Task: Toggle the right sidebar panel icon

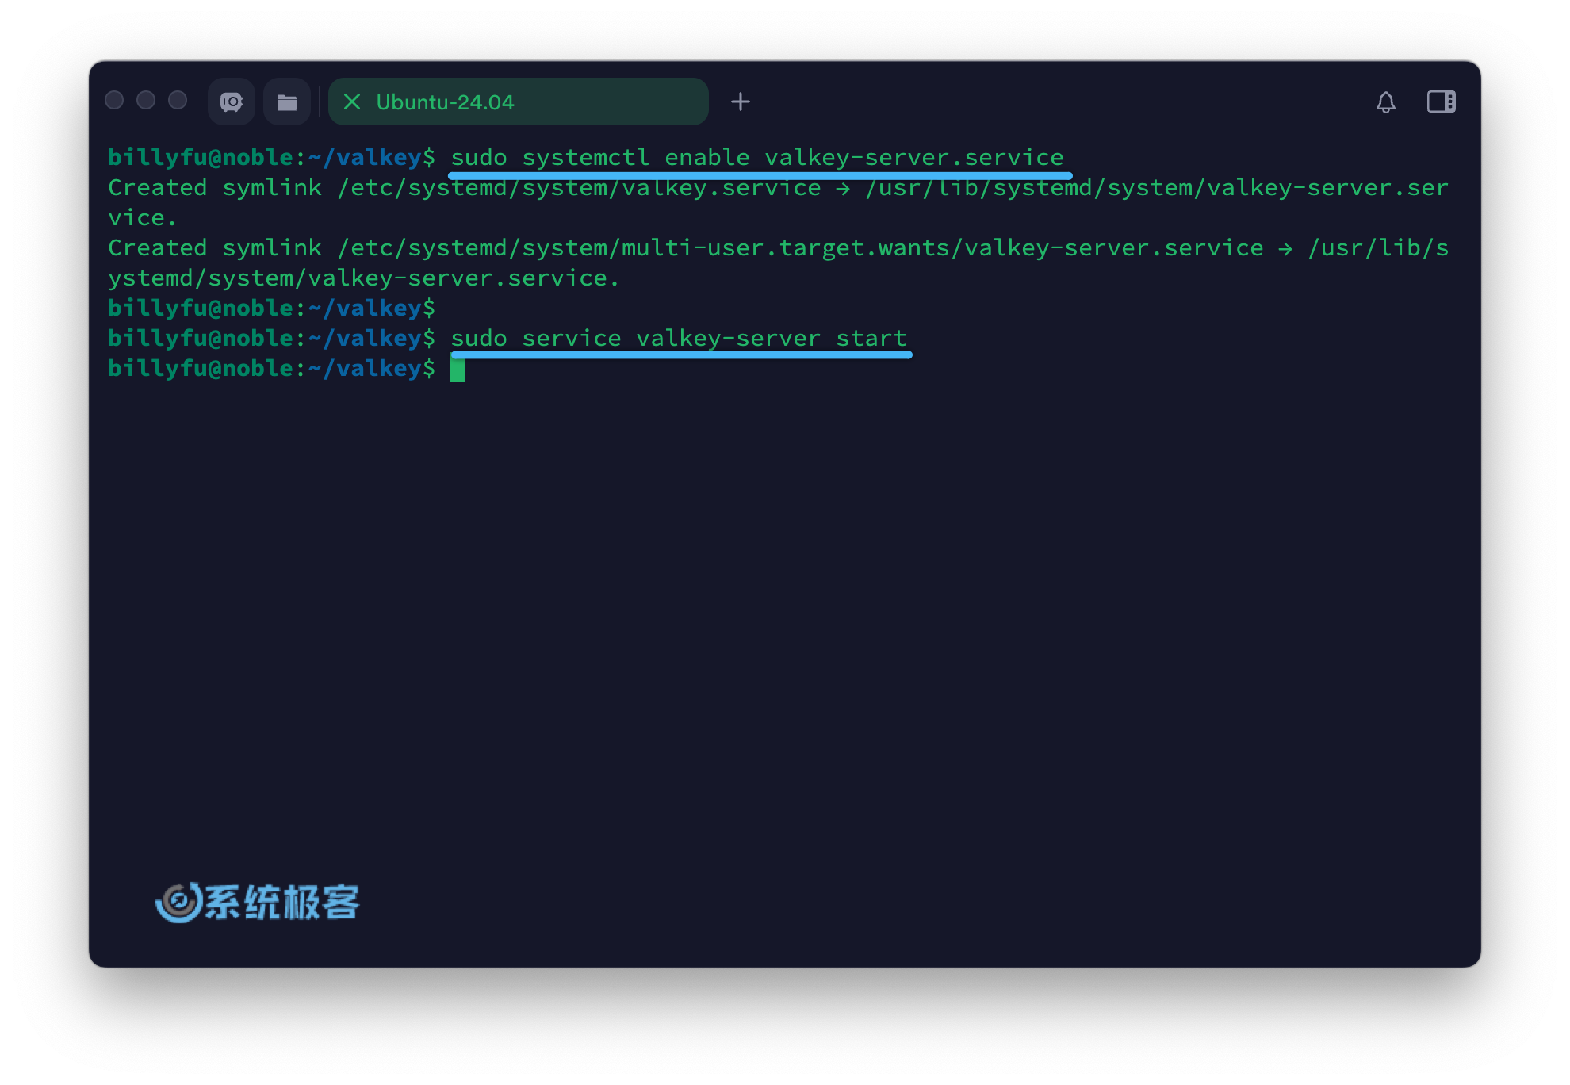Action: [1441, 102]
